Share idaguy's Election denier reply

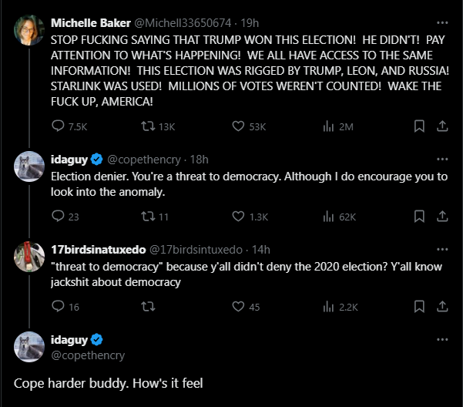pos(442,217)
